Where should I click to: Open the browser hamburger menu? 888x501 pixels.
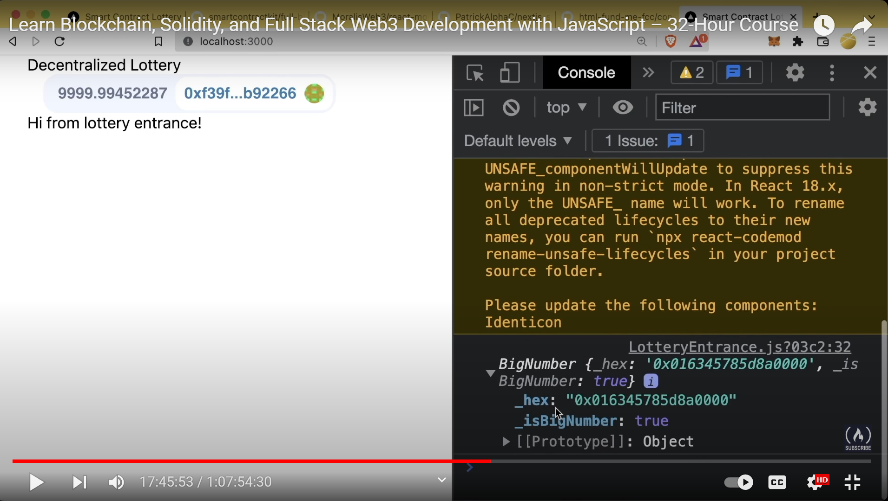[872, 42]
